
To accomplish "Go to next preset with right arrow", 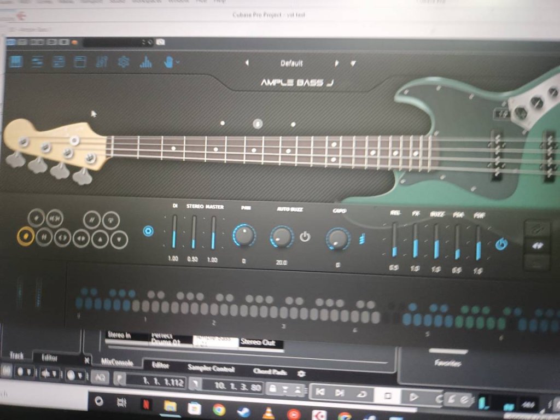I will [336, 63].
